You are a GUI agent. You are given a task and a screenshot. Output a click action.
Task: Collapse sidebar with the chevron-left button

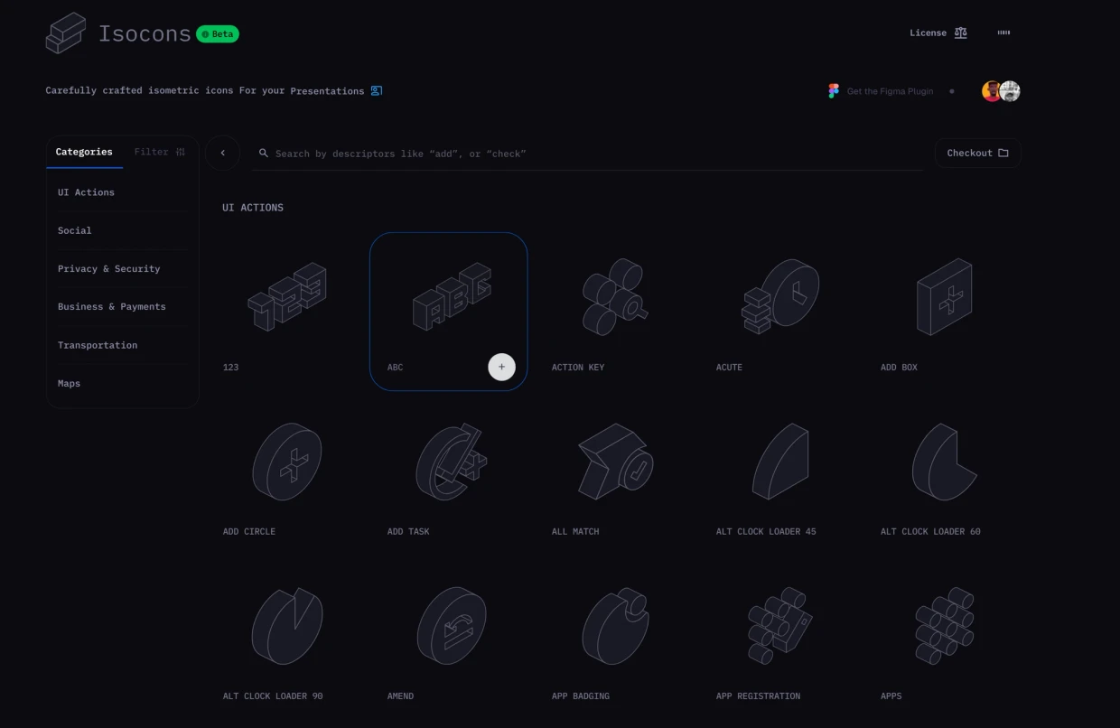223,153
